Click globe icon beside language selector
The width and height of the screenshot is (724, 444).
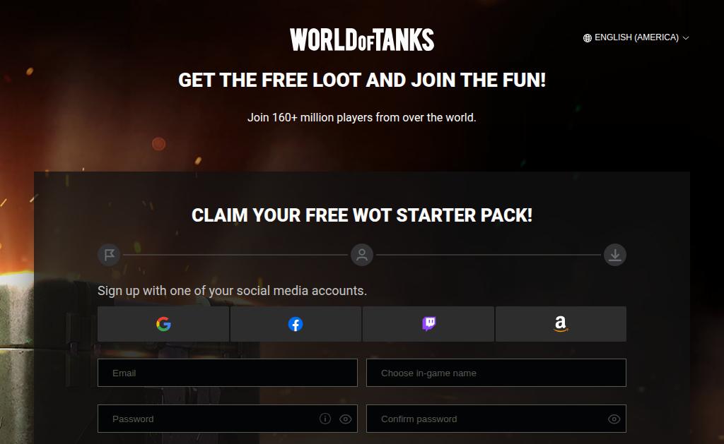tap(588, 38)
